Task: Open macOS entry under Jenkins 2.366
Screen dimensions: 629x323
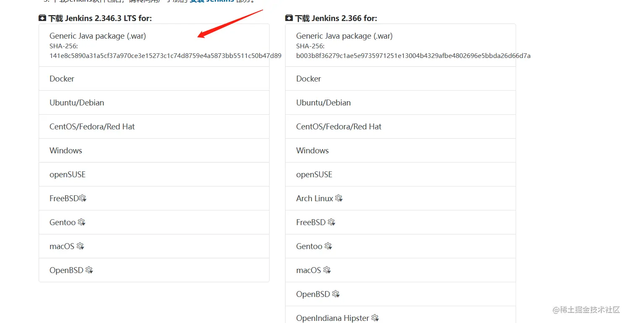Action: pyautogui.click(x=401, y=270)
